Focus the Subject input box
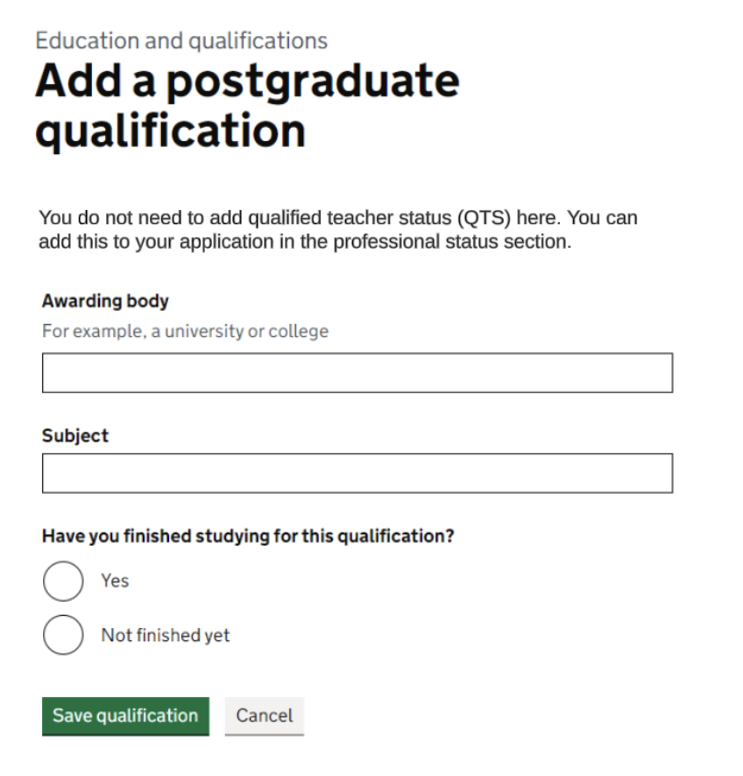 click(357, 473)
